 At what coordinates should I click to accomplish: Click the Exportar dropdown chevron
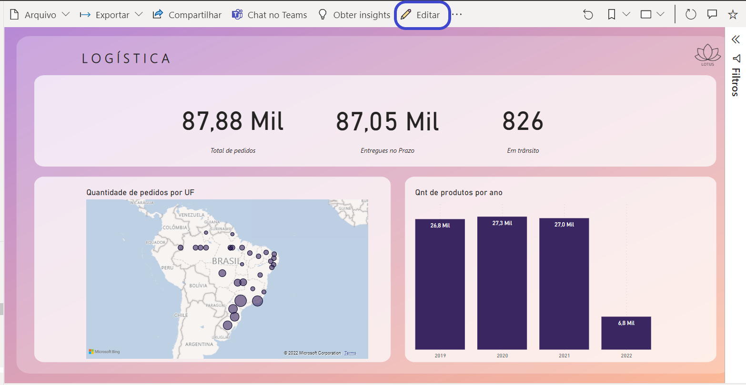coord(139,15)
